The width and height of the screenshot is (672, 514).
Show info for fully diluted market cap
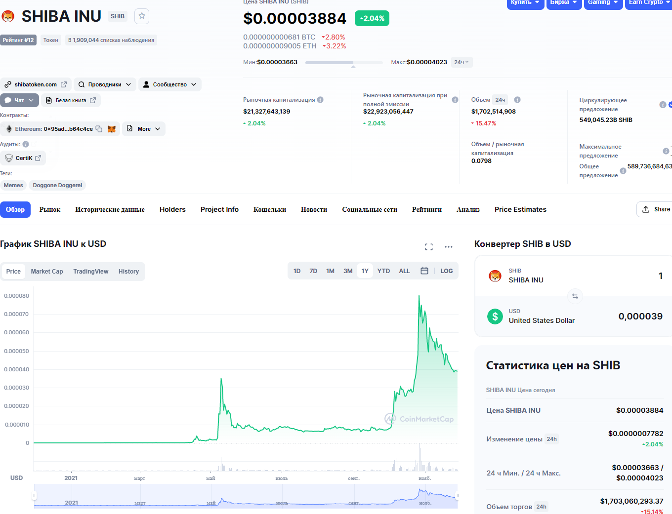click(455, 100)
